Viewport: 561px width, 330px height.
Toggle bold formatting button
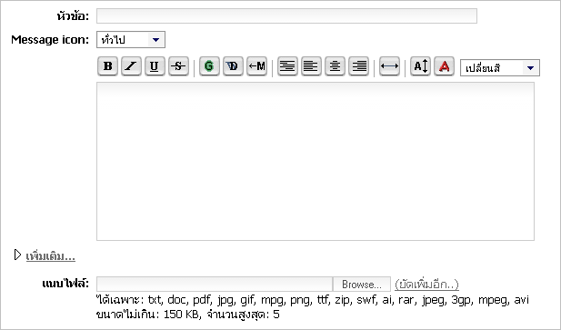pos(107,66)
